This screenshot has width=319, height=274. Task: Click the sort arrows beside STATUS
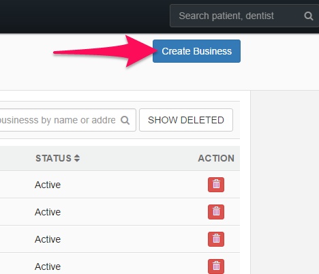point(77,158)
